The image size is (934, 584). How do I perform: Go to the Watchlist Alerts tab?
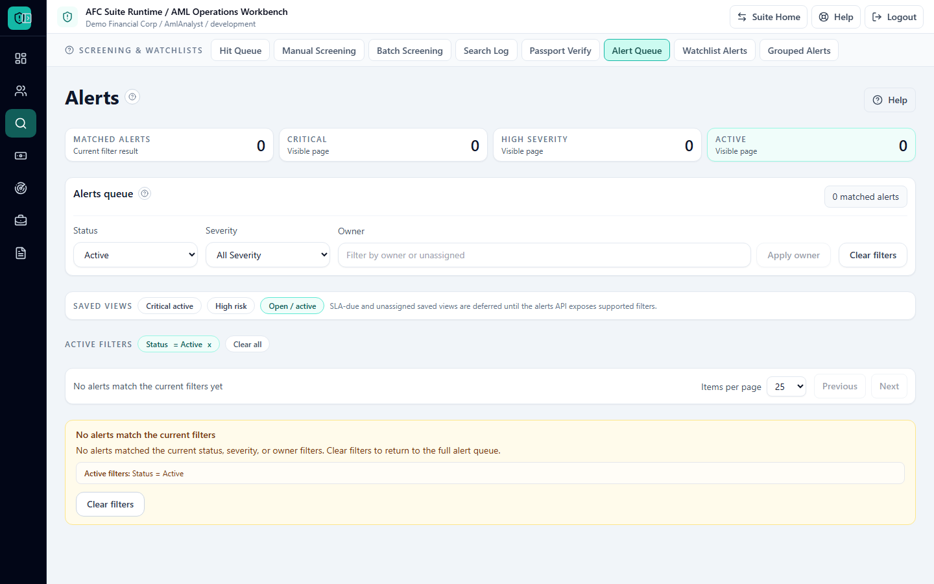click(x=714, y=51)
